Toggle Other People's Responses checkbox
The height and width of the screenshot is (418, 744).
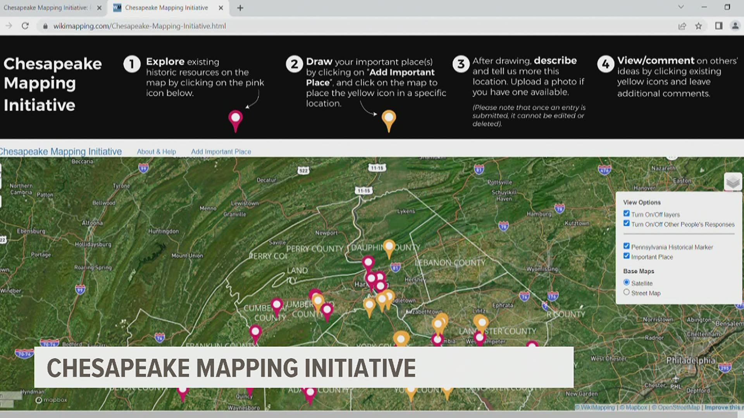tap(626, 223)
